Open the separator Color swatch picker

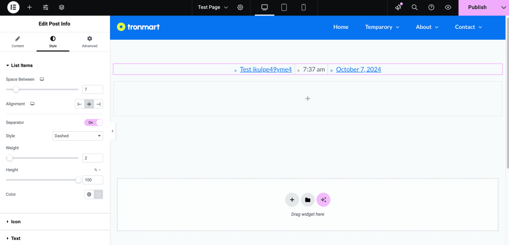(98, 194)
